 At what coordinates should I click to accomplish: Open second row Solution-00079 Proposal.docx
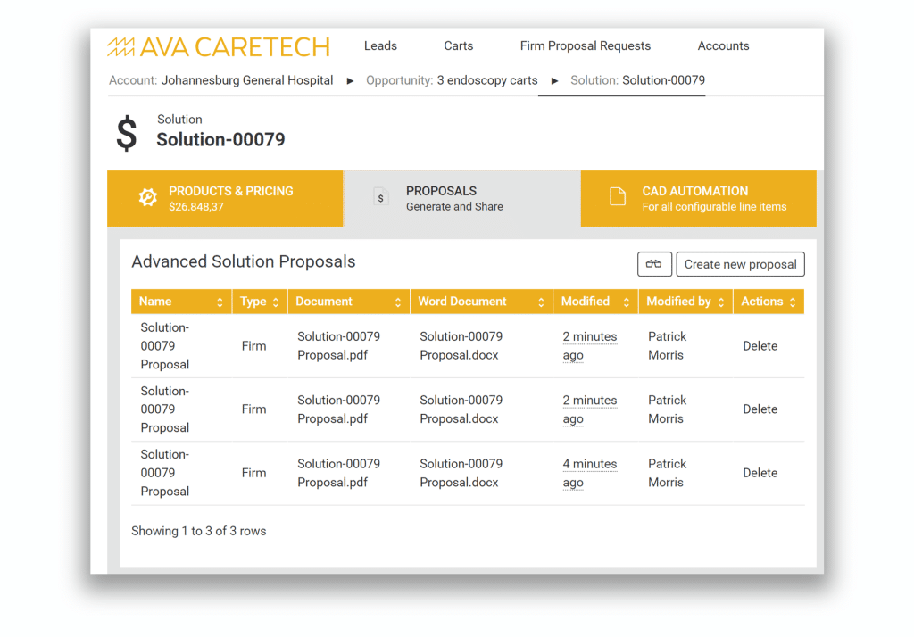[461, 409]
